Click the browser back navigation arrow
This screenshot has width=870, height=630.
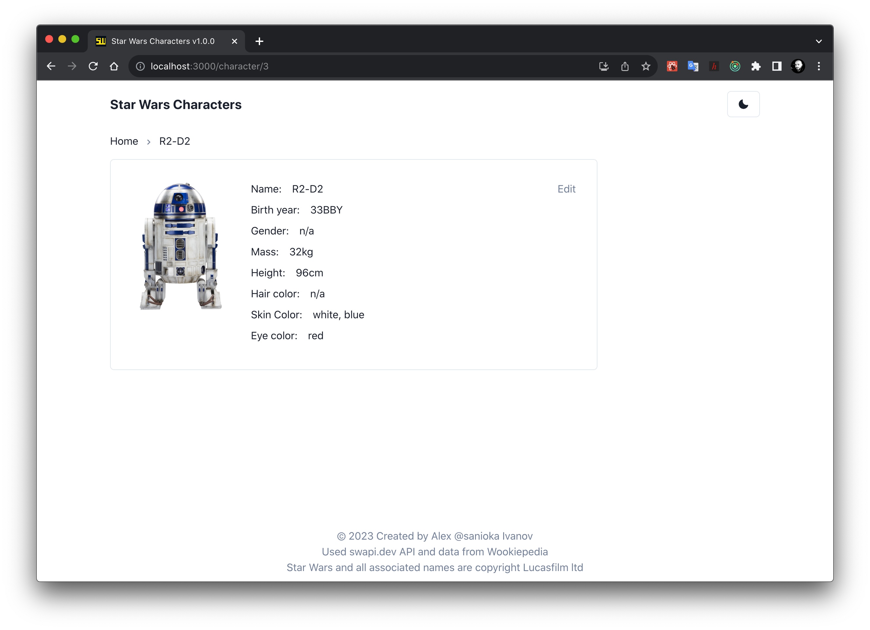(x=53, y=66)
